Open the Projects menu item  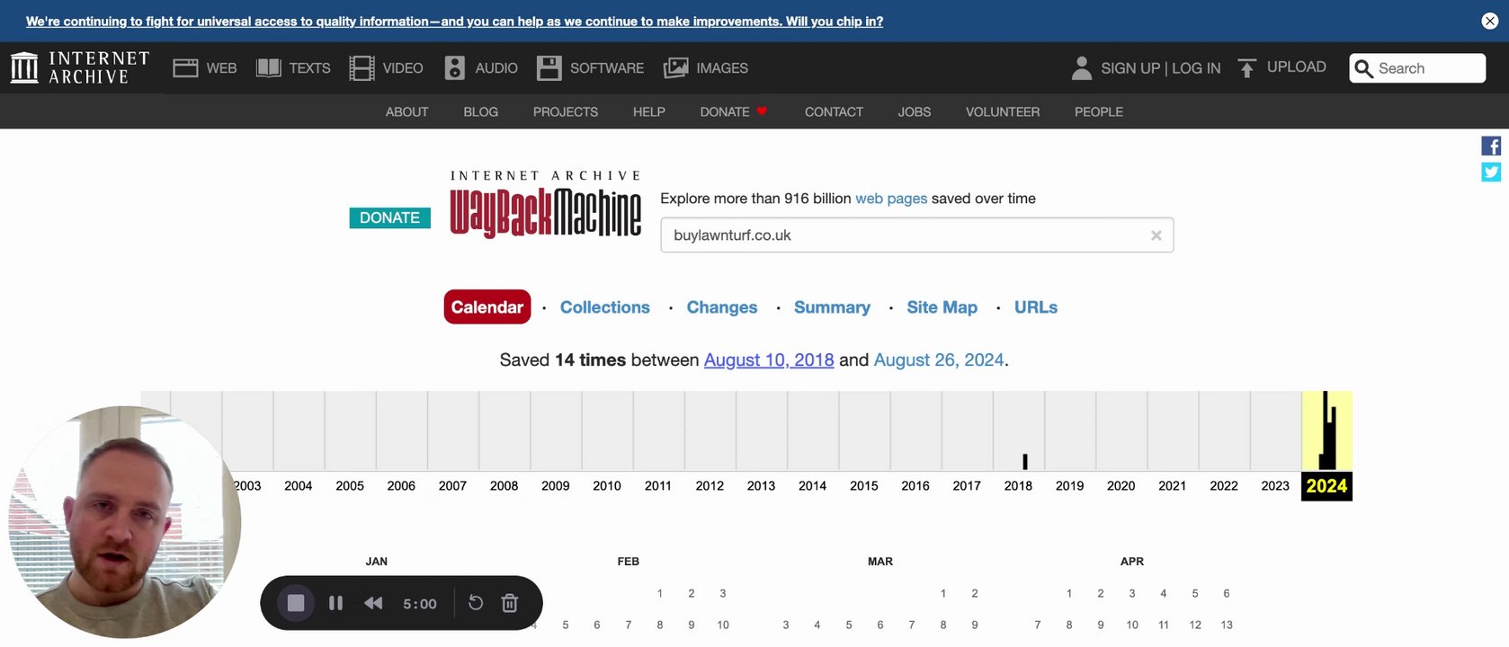pyautogui.click(x=566, y=111)
